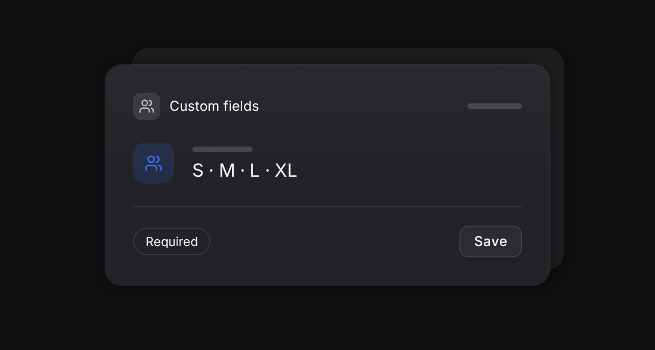Toggle the Required pill
The image size is (655, 350).
[x=172, y=241]
